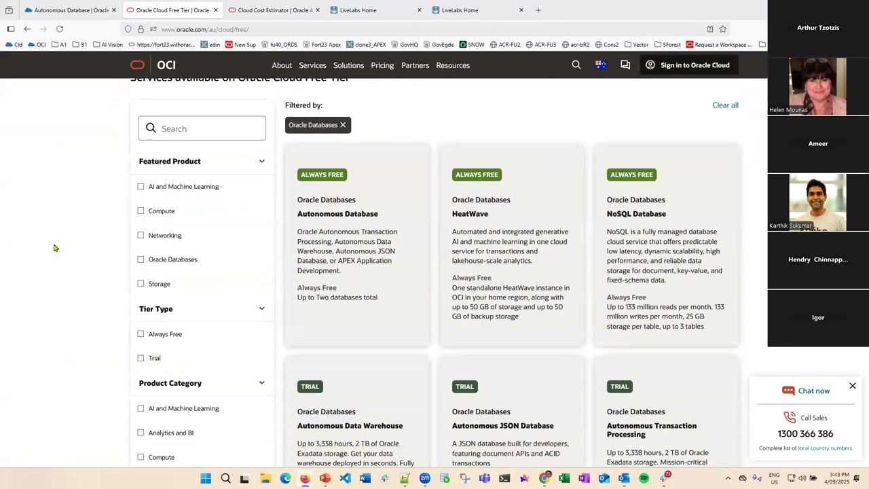Check AI and Machine Learning under Product Category
This screenshot has width=869, height=489.
coord(141,408)
